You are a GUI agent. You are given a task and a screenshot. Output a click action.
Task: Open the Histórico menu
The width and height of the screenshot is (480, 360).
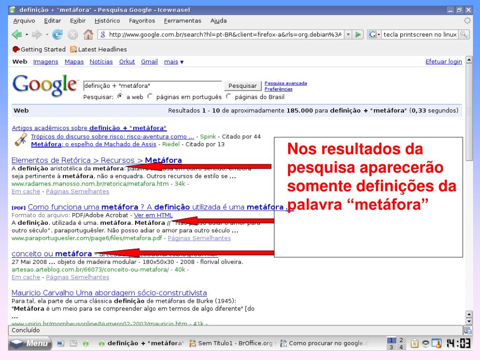[107, 21]
